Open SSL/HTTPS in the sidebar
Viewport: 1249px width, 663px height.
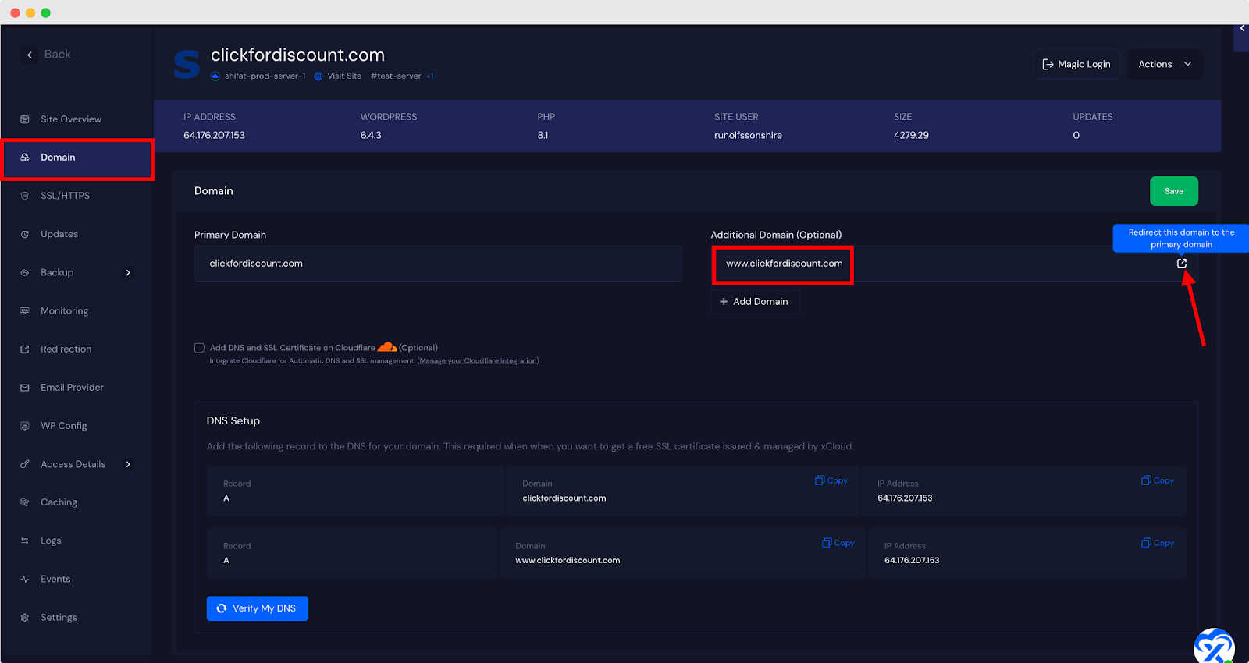pos(65,196)
